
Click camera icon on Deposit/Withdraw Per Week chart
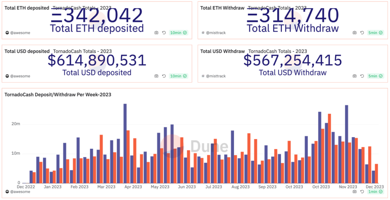(x=355, y=192)
